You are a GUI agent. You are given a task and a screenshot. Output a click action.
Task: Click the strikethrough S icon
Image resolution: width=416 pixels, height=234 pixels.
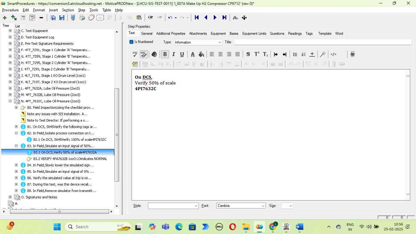pos(248,54)
